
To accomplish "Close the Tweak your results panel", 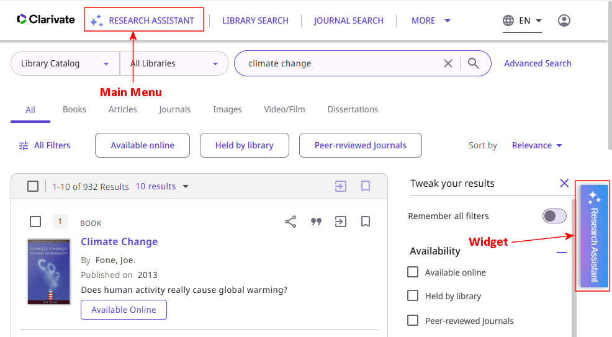I will [x=564, y=183].
